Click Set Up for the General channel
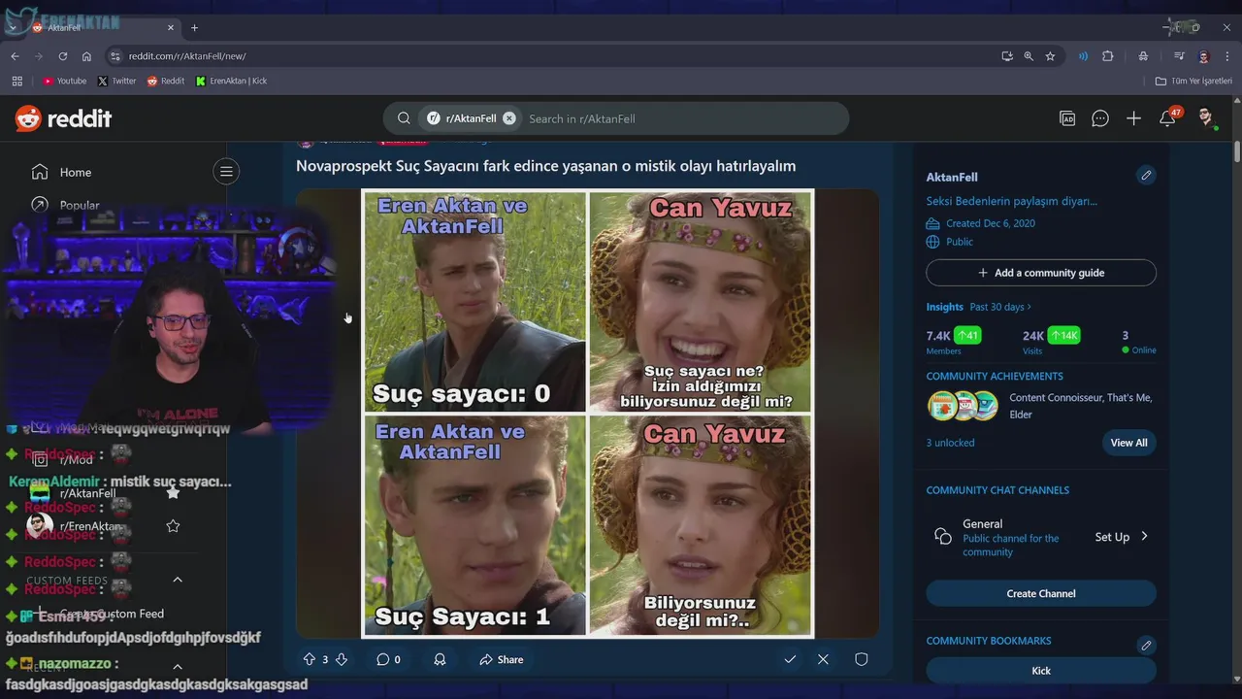This screenshot has height=699, width=1242. point(1112,537)
